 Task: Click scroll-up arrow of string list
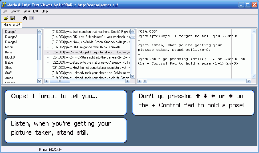click(x=132, y=32)
